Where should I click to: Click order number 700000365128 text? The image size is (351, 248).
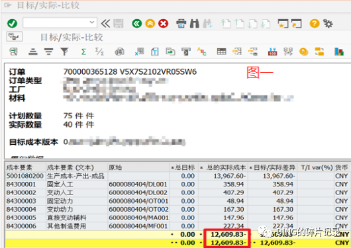coord(90,71)
